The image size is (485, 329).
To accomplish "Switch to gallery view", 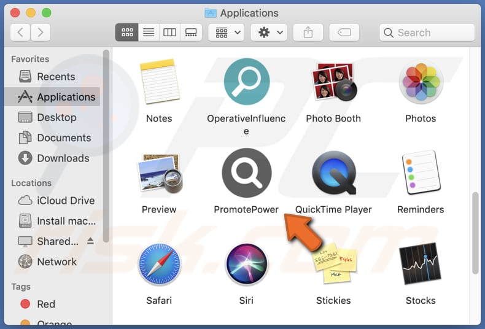I will pyautogui.click(x=191, y=33).
